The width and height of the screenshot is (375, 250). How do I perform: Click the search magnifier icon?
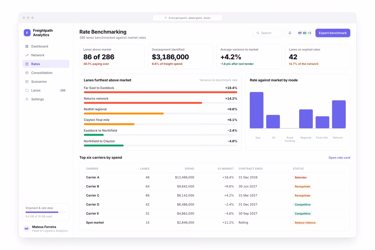point(258,33)
